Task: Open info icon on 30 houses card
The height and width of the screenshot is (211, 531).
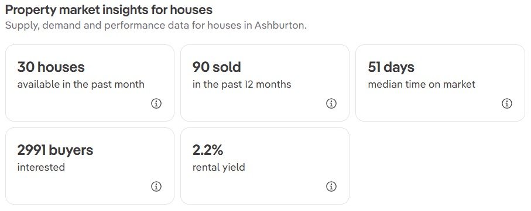Action: [156, 103]
